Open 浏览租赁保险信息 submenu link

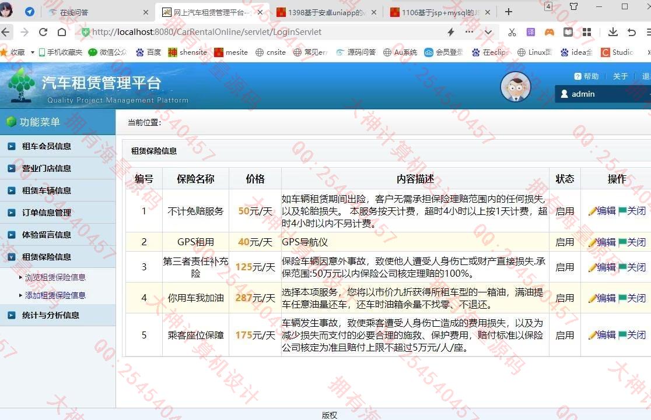click(55, 277)
